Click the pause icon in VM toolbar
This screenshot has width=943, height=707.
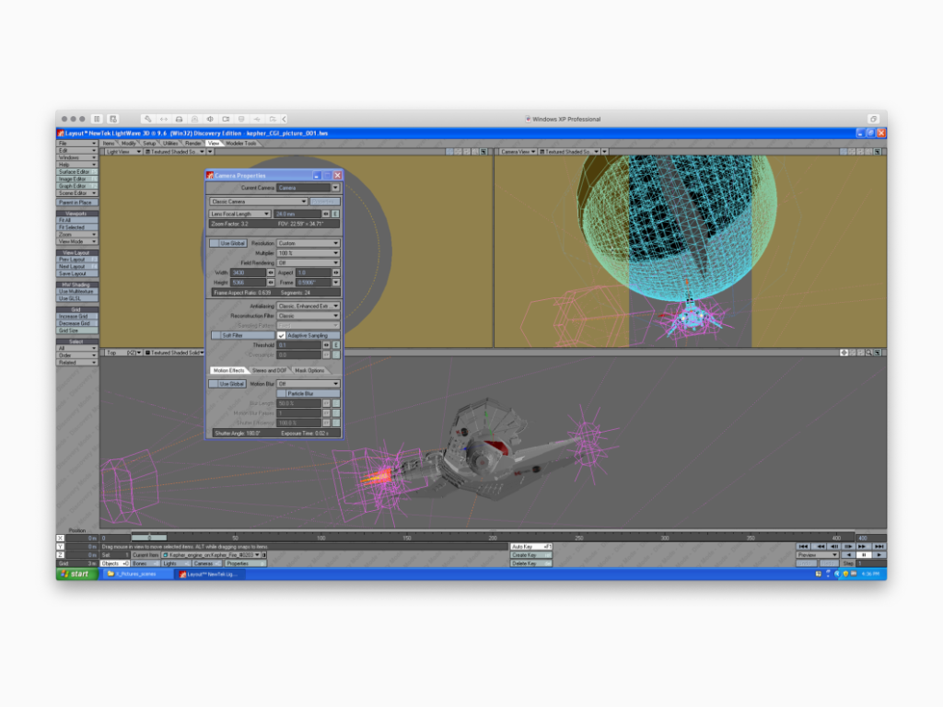pyautogui.click(x=97, y=119)
